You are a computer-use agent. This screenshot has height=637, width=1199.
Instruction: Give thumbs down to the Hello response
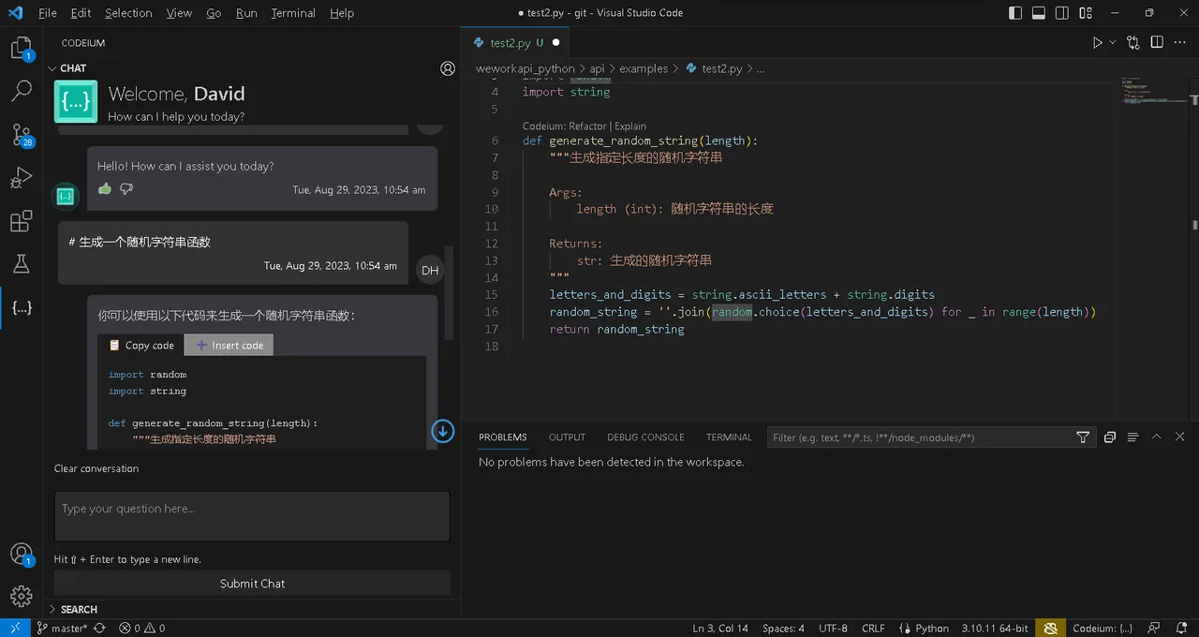[x=126, y=188]
